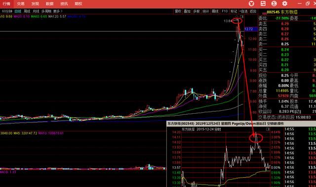Open the skin (shirt) icon in title bar
The image size is (316, 187).
251,3
